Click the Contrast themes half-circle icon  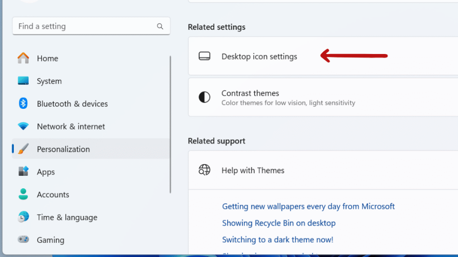pyautogui.click(x=204, y=97)
